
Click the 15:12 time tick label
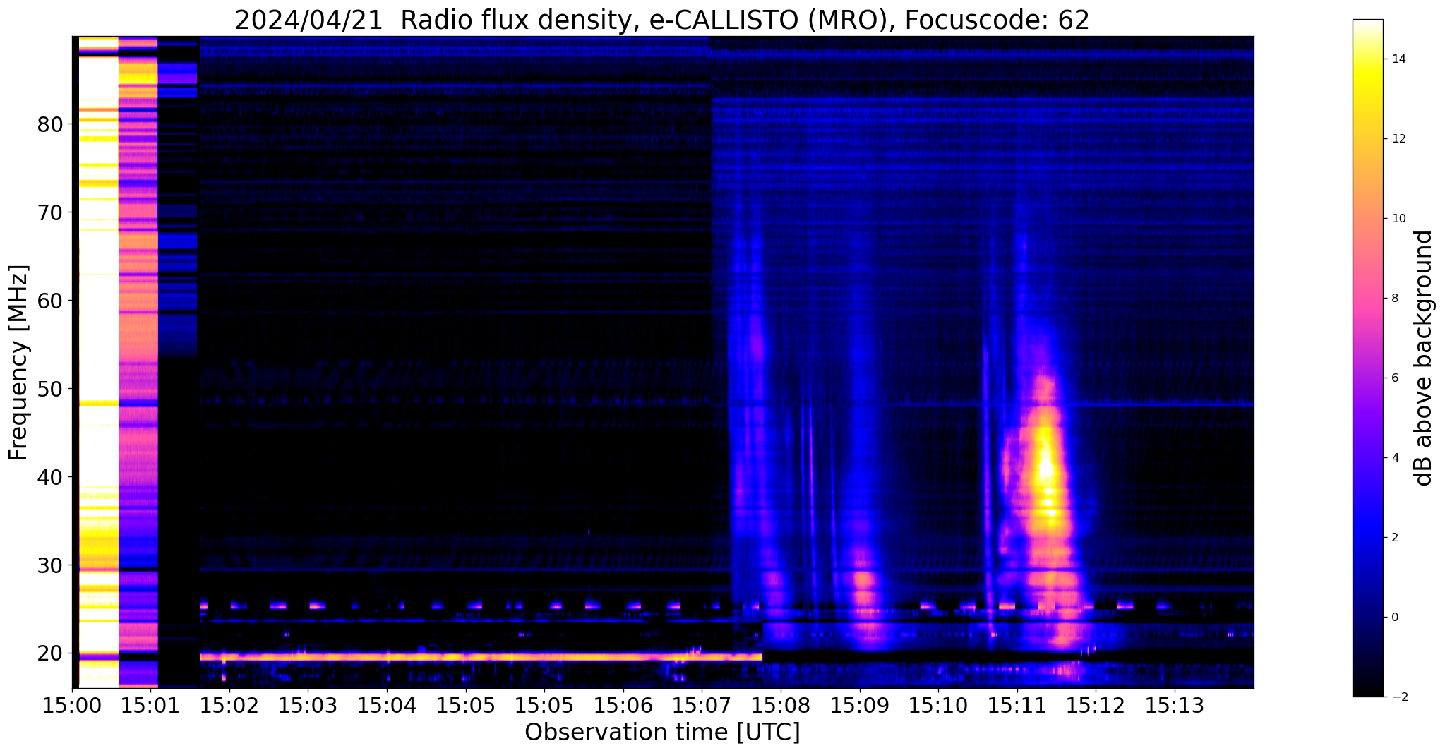1096,704
